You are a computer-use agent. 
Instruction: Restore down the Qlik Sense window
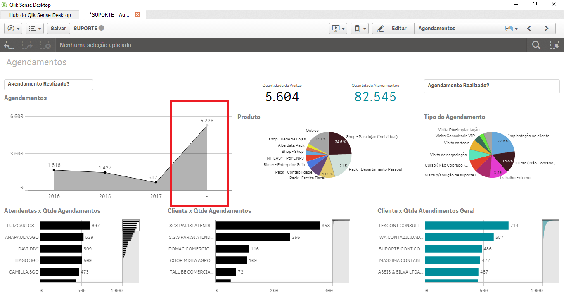pyautogui.click(x=535, y=5)
